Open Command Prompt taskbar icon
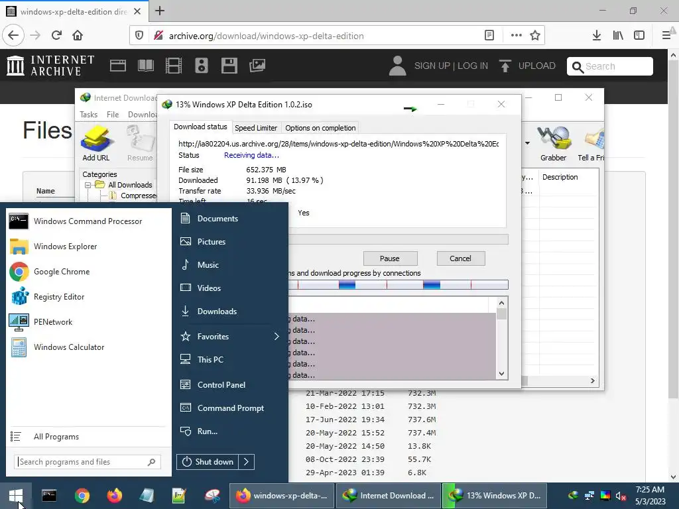Image resolution: width=679 pixels, height=509 pixels. pos(49,496)
